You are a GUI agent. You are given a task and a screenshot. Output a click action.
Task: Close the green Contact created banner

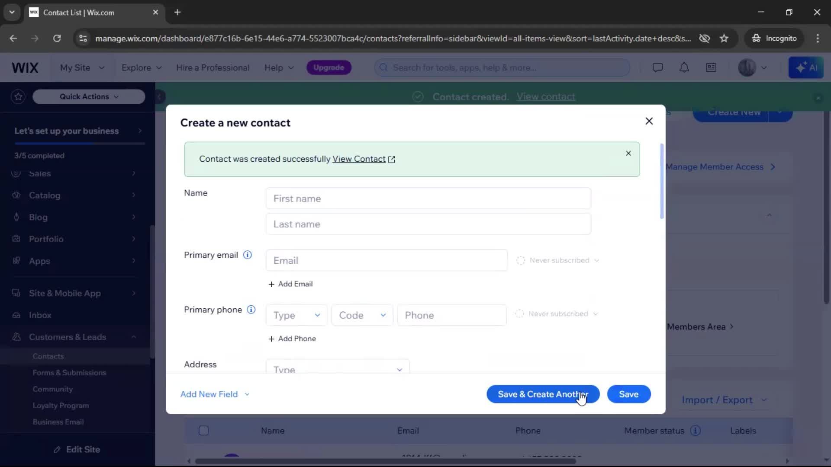point(818,98)
